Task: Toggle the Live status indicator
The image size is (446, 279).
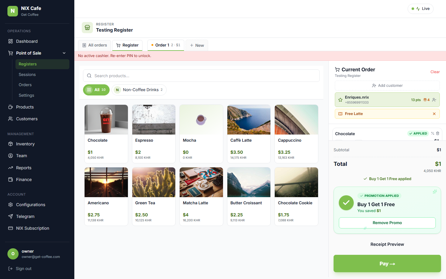Action: coord(420,9)
